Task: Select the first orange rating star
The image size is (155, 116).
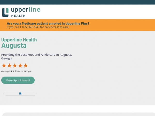Action: [x=4, y=65]
